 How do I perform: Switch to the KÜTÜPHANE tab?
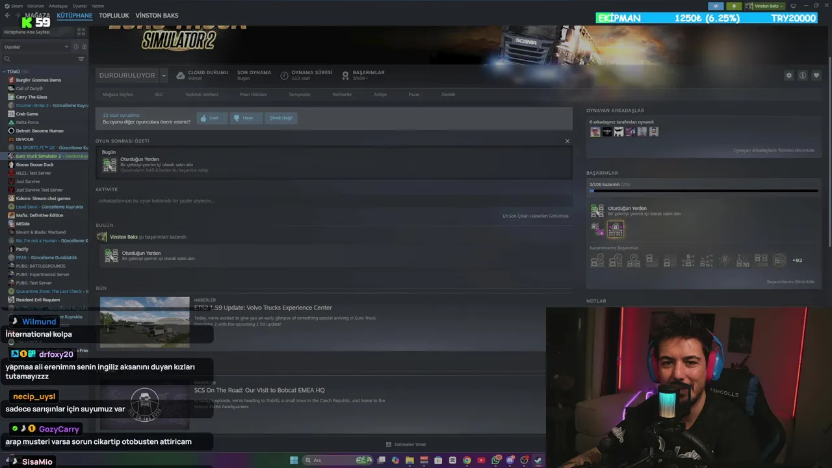click(75, 15)
